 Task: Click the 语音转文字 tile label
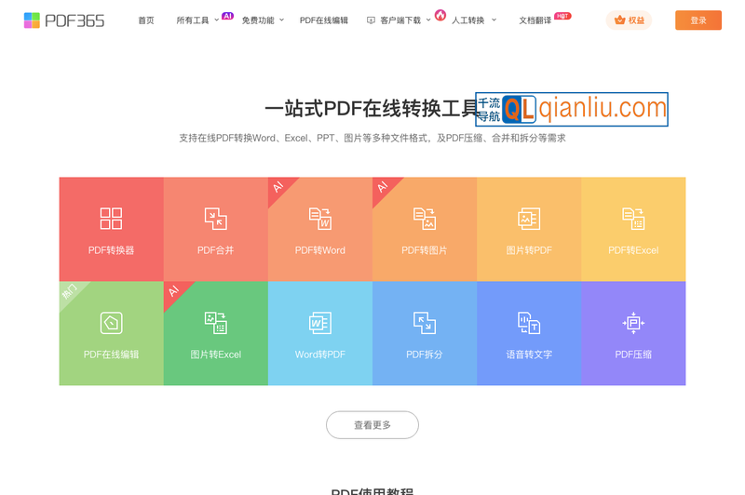coord(529,355)
